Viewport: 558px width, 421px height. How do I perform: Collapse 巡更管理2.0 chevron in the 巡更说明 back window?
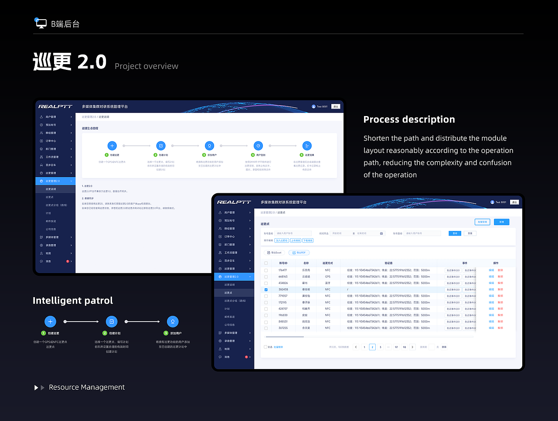coord(71,181)
